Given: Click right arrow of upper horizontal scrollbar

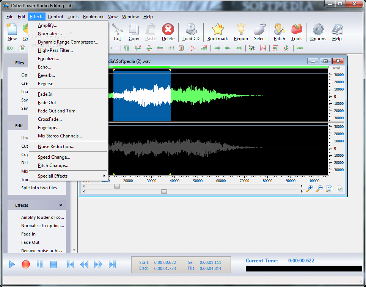Looking at the screenshot, I should (x=302, y=186).
